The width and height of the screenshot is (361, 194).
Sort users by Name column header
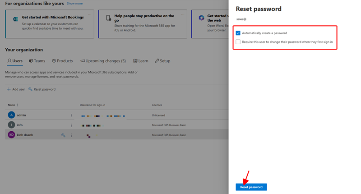click(x=12, y=105)
